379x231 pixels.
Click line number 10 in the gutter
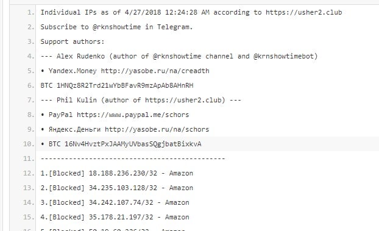[x=29, y=144]
